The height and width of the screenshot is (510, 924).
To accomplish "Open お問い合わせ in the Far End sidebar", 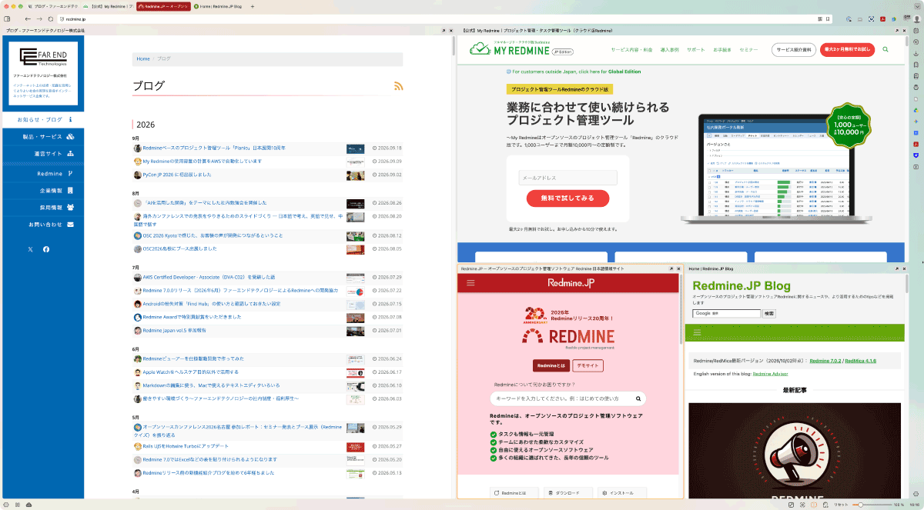I will tap(43, 225).
